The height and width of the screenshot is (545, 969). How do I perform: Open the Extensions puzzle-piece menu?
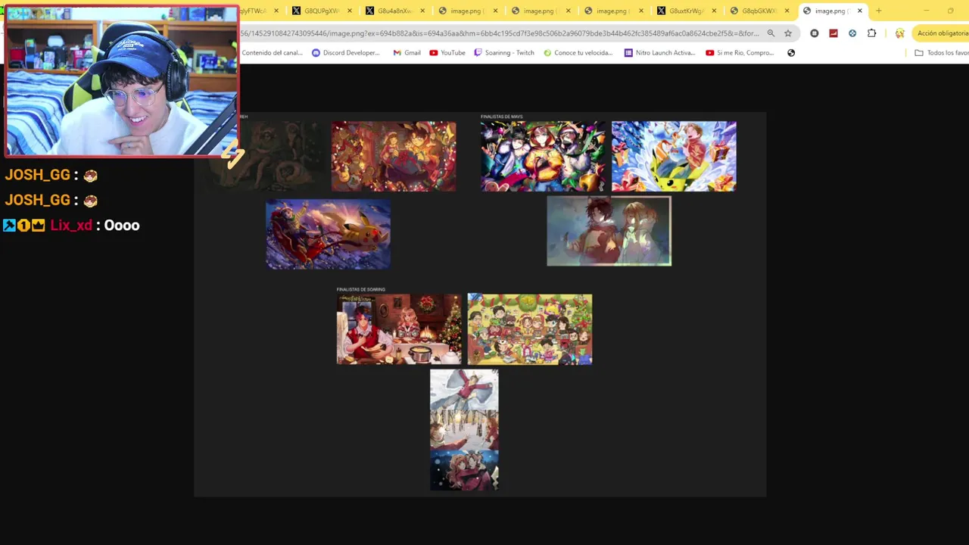coord(871,33)
